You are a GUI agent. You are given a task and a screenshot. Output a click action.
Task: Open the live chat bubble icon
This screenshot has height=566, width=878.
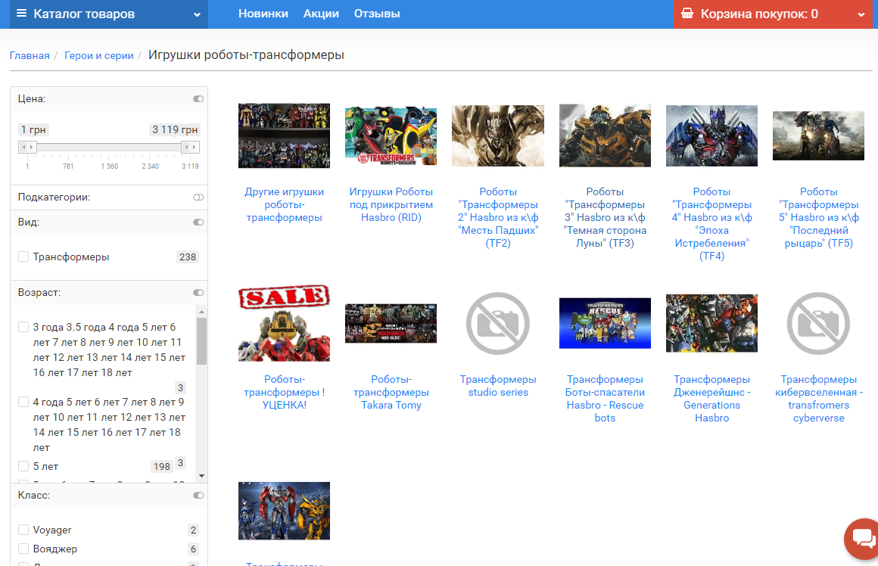click(863, 538)
